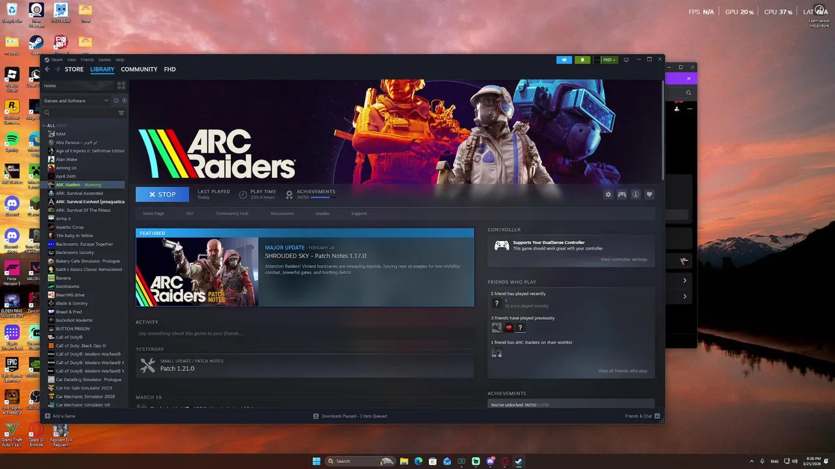Click the Windows Start button

316,461
